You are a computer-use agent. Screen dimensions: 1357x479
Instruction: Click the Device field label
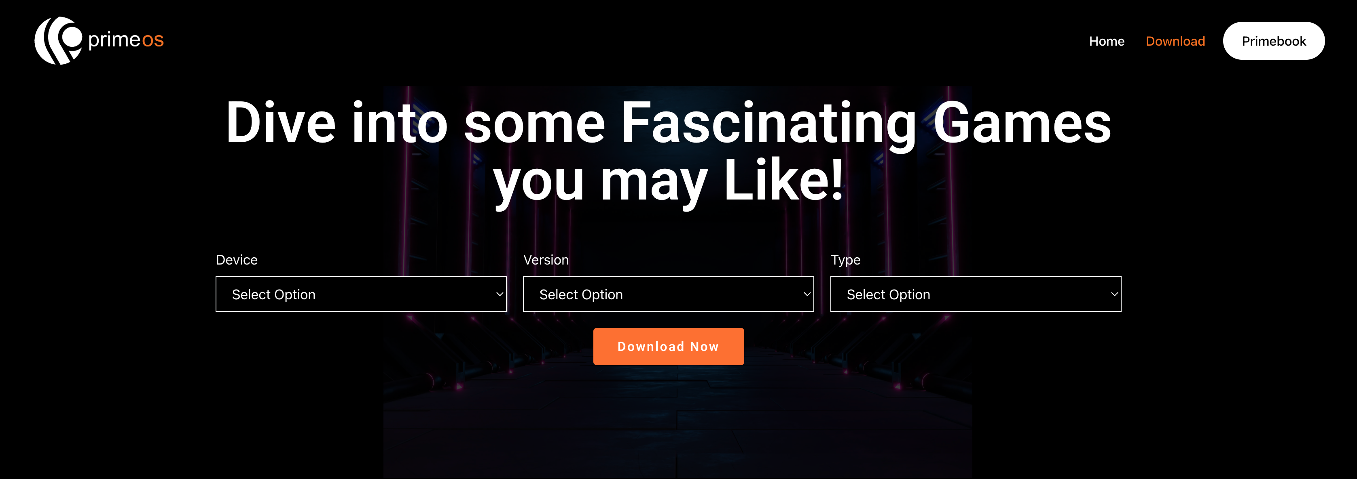coord(237,260)
